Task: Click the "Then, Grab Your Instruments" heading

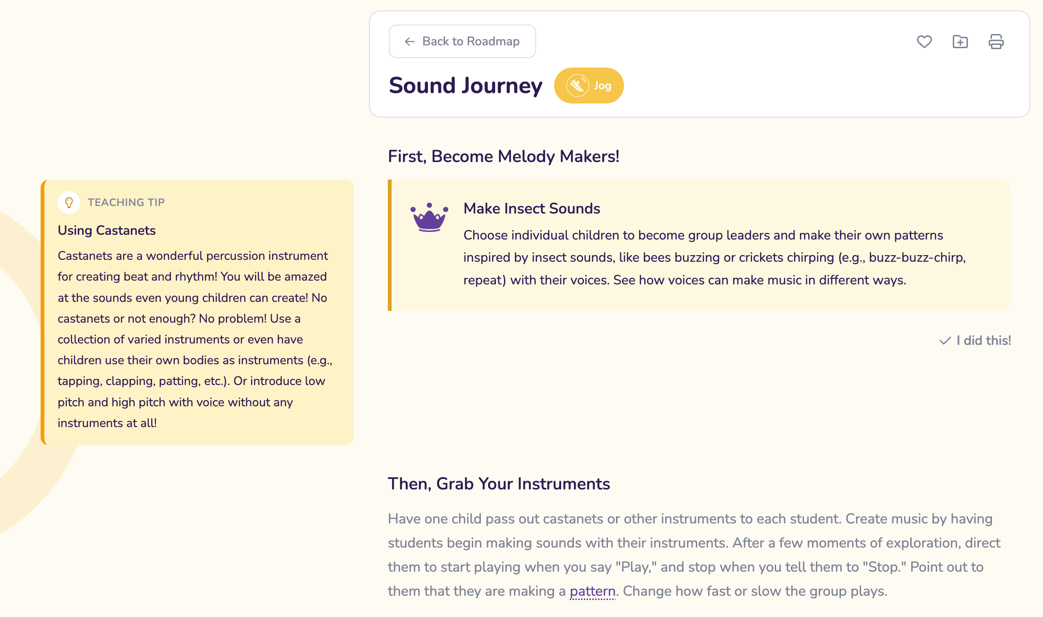Action: (x=499, y=484)
